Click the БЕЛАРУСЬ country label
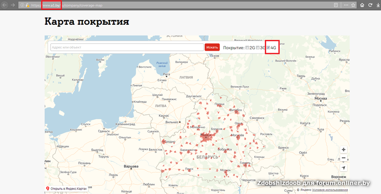Screen dimensions: 381x194 207,157
